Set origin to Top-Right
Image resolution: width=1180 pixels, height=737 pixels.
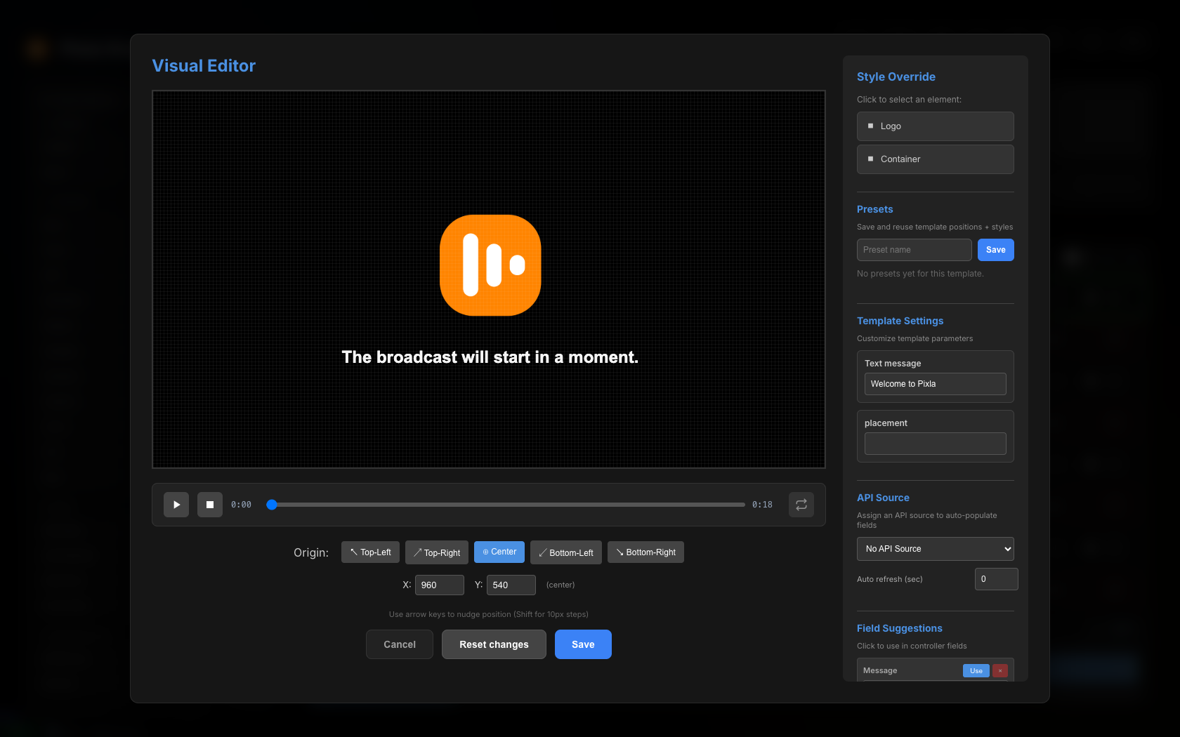[x=437, y=552]
